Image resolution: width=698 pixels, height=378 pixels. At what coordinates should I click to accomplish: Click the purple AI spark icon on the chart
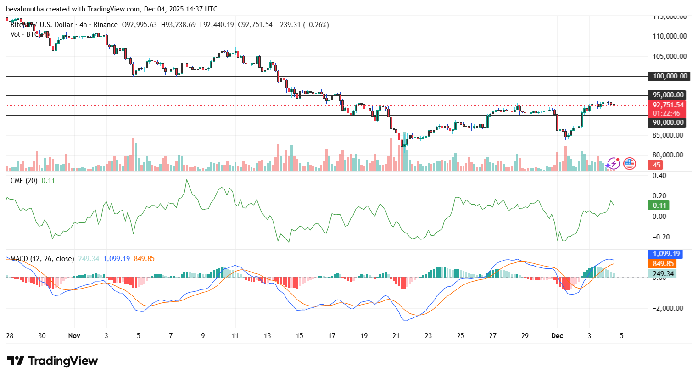point(613,164)
